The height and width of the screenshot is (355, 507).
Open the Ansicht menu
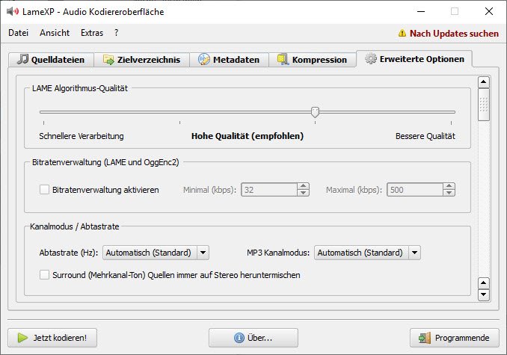(55, 33)
